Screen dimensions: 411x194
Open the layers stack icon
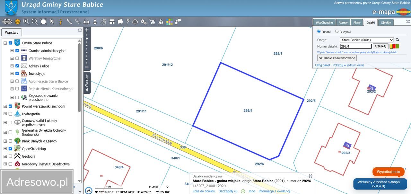[x=17, y=22]
